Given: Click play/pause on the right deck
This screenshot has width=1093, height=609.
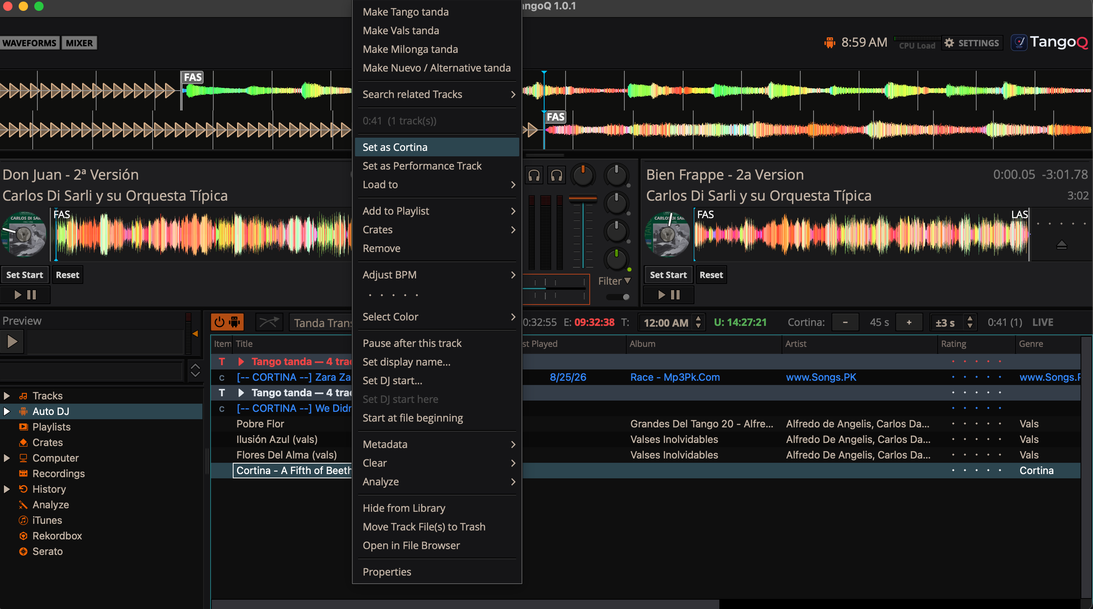Looking at the screenshot, I should coord(669,295).
